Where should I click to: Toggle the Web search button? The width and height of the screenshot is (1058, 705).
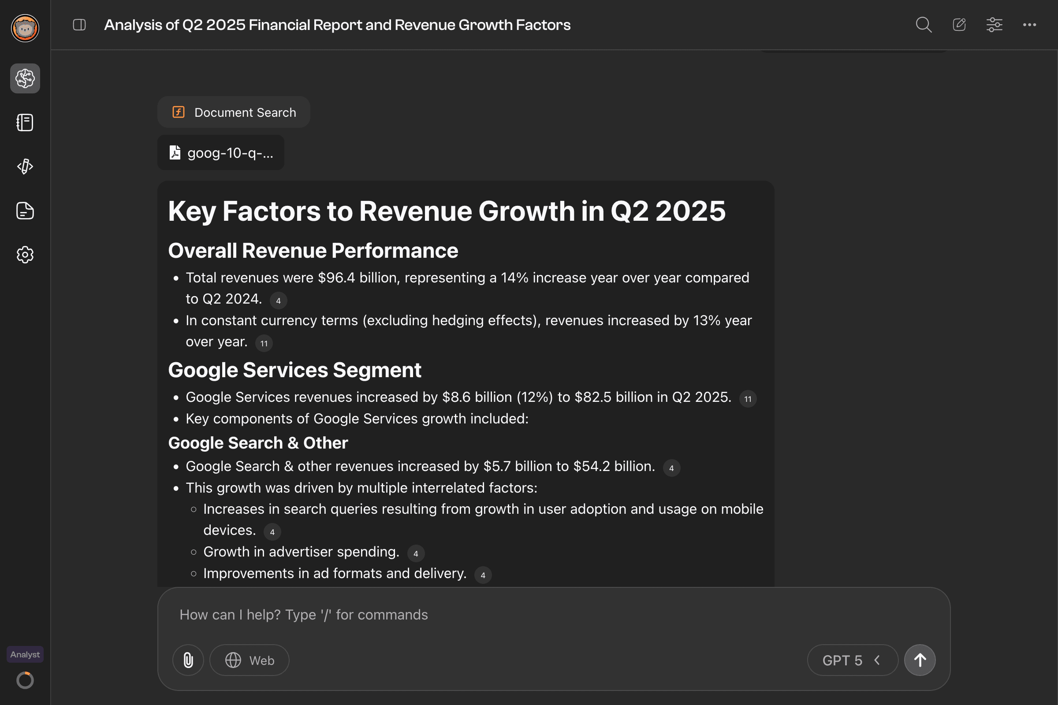pos(250,660)
